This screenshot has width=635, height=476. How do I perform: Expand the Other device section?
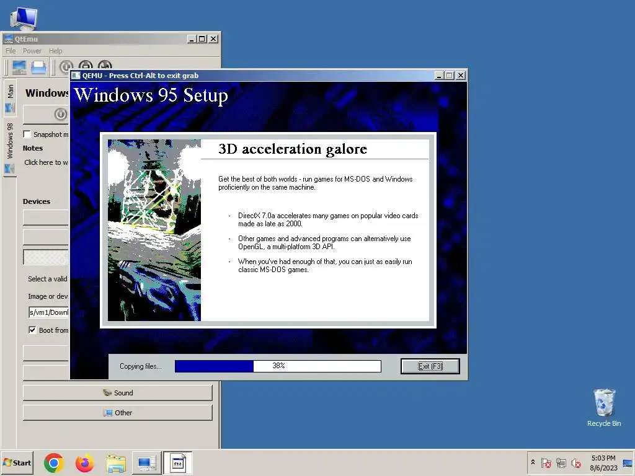(117, 412)
